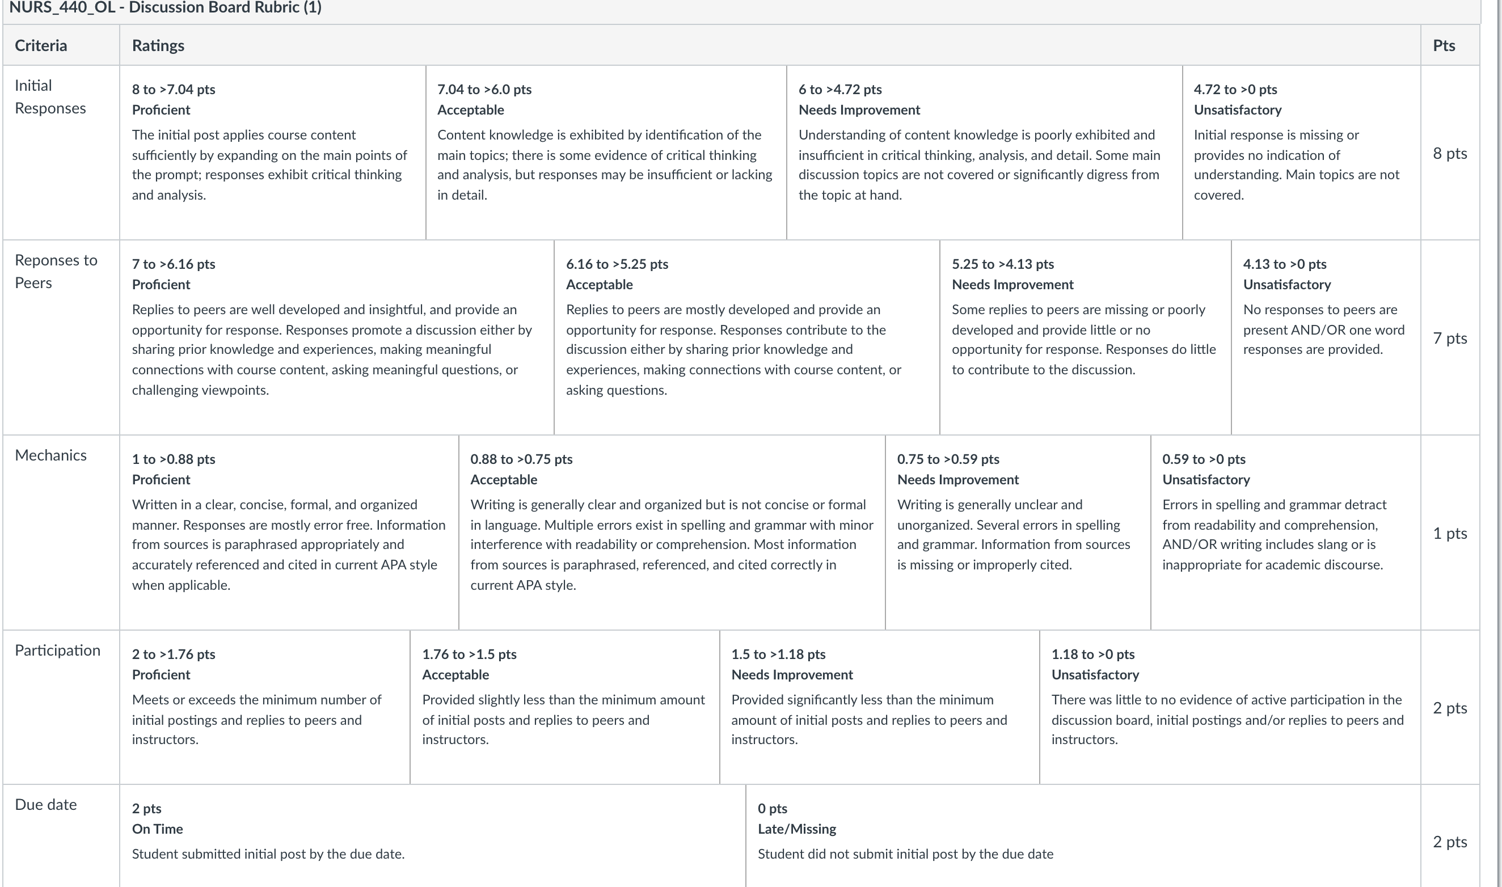Choose Needs Improvement for Initial Responses
The width and height of the screenshot is (1502, 887).
point(984,153)
